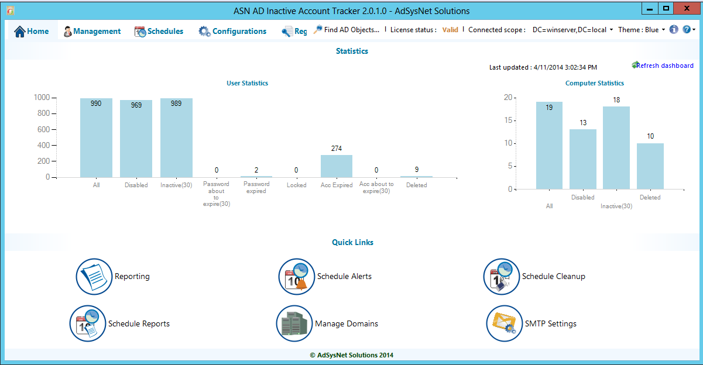The height and width of the screenshot is (365, 703).
Task: Click the Disabled computers bar (13)
Action: tap(583, 159)
